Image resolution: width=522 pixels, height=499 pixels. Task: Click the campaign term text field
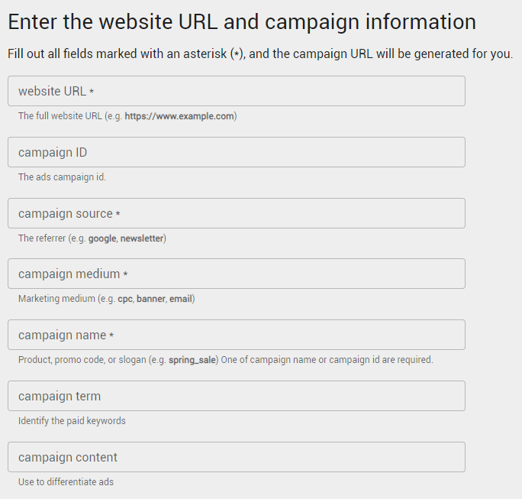point(236,396)
